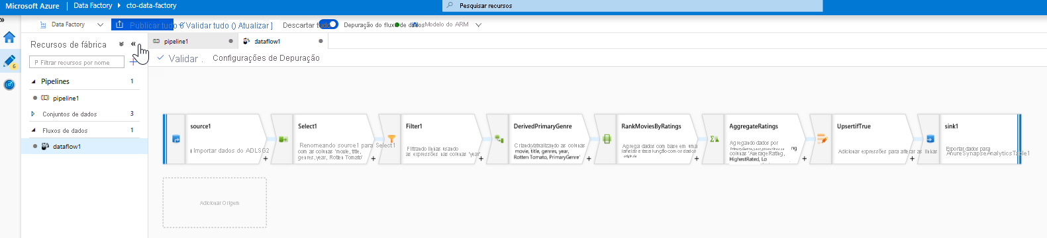Click Microsoft Azure logo text
The width and height of the screenshot is (1047, 238).
click(32, 6)
